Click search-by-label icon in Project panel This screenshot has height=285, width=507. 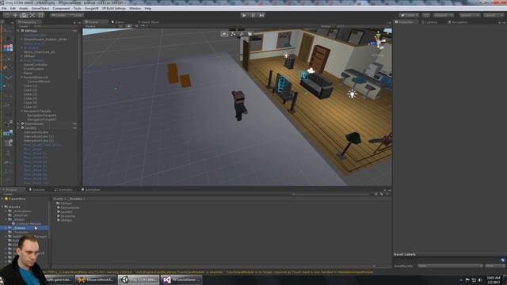point(382,194)
